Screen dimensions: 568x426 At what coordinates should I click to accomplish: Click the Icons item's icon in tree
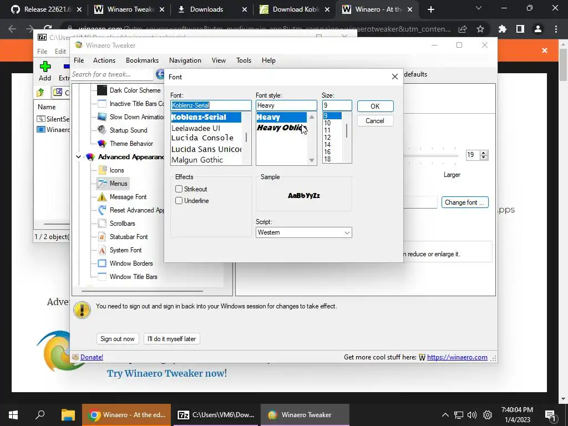tap(102, 170)
